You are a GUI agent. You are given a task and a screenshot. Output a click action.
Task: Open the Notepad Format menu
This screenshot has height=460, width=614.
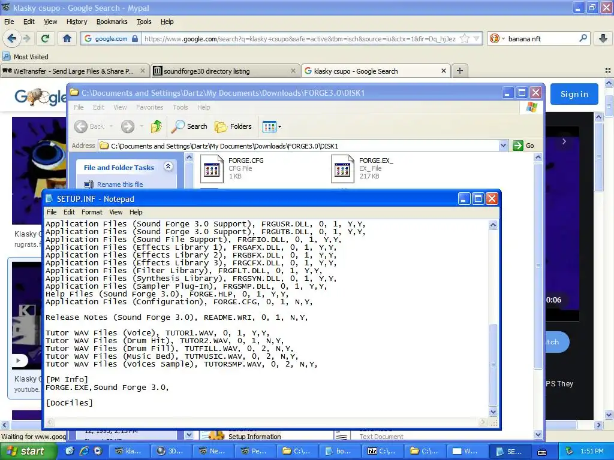pos(92,212)
